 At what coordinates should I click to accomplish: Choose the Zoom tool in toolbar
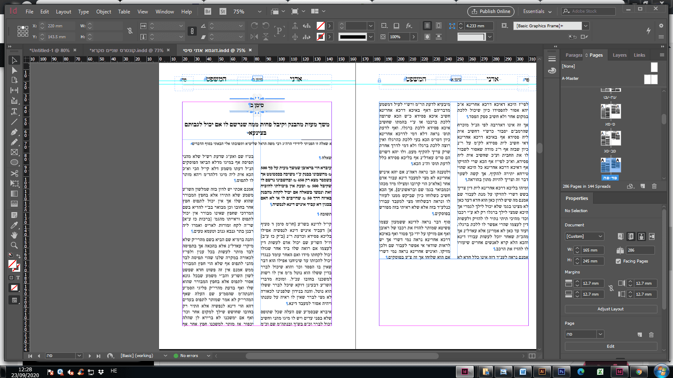click(x=14, y=245)
